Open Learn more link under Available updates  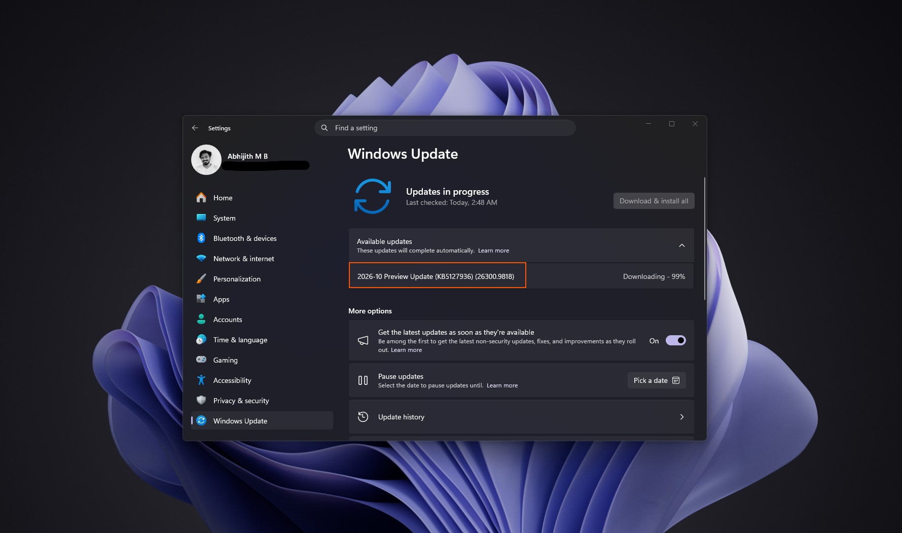493,251
